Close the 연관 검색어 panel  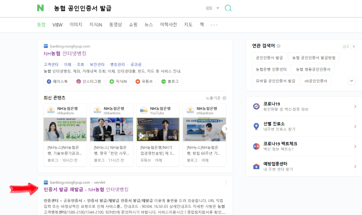point(354,46)
